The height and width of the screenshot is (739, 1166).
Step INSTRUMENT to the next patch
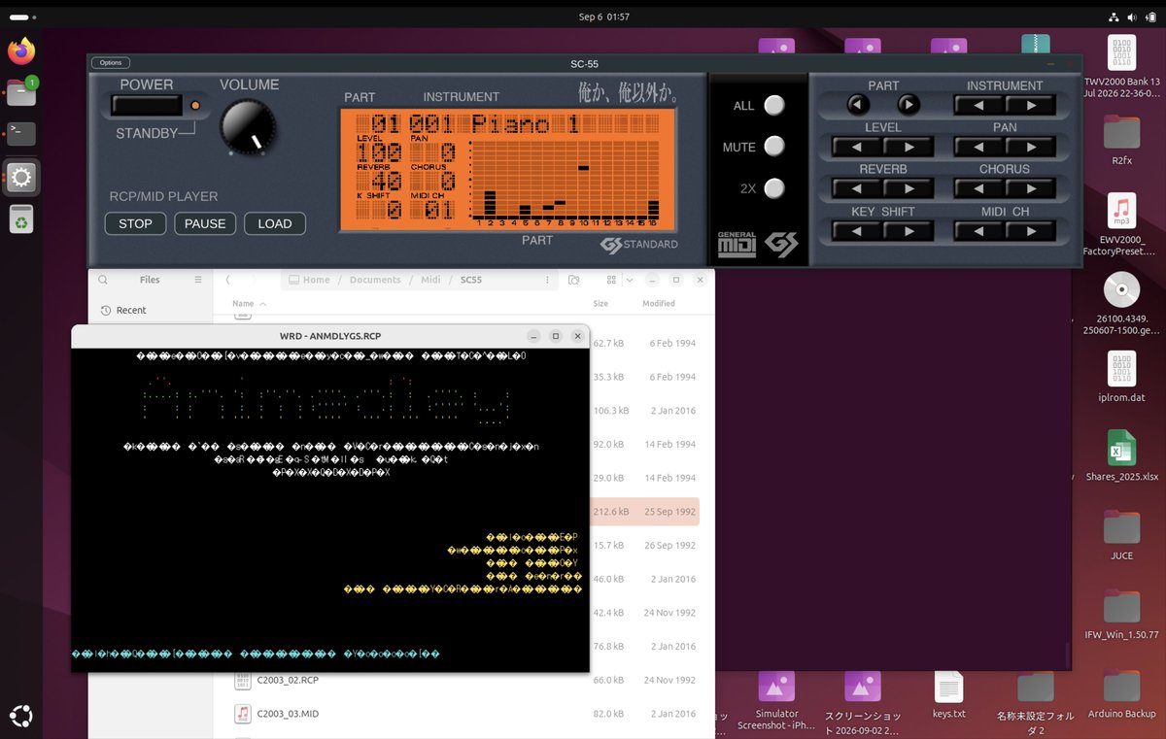coord(1030,105)
